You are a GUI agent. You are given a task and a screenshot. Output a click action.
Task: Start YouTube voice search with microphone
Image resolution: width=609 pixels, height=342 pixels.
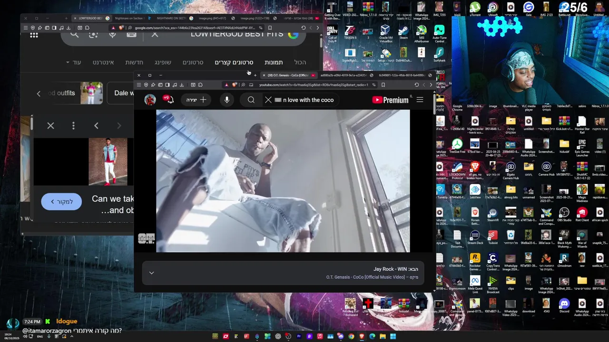pyautogui.click(x=227, y=100)
